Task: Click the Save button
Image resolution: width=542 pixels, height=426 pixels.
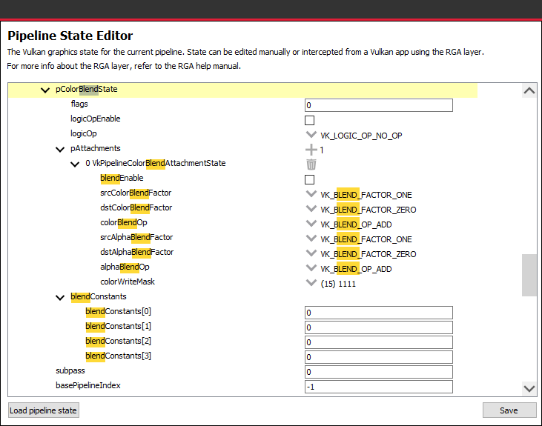Action: pyautogui.click(x=509, y=410)
